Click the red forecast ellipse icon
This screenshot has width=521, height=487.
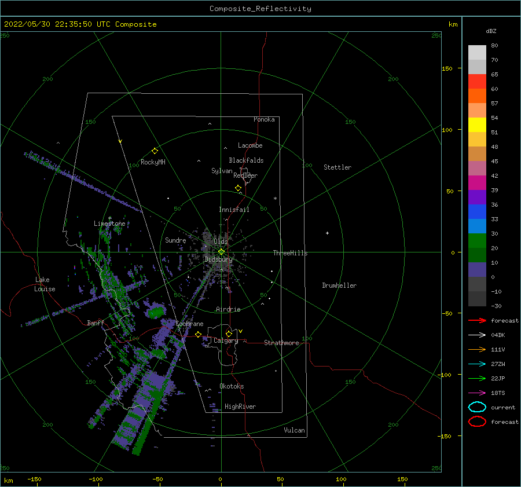coord(477,422)
